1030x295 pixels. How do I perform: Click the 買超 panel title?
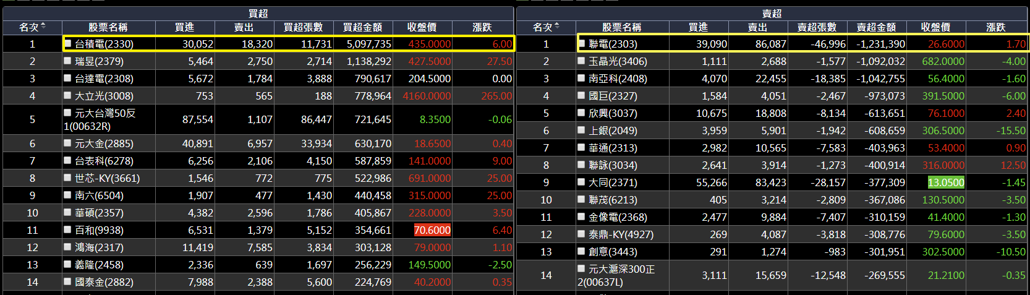click(258, 13)
